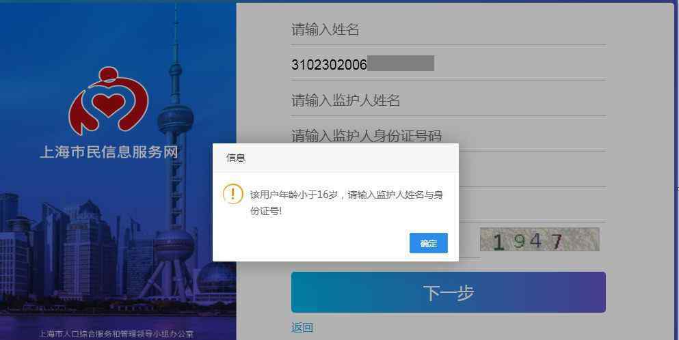
Task: Click the grey masked part of the ID number
Action: pyautogui.click(x=401, y=63)
